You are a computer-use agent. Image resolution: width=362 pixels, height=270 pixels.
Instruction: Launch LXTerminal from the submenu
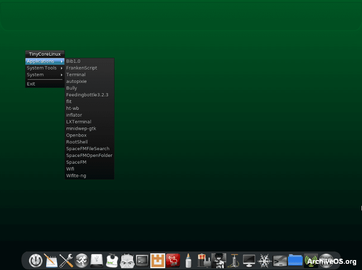90,122
